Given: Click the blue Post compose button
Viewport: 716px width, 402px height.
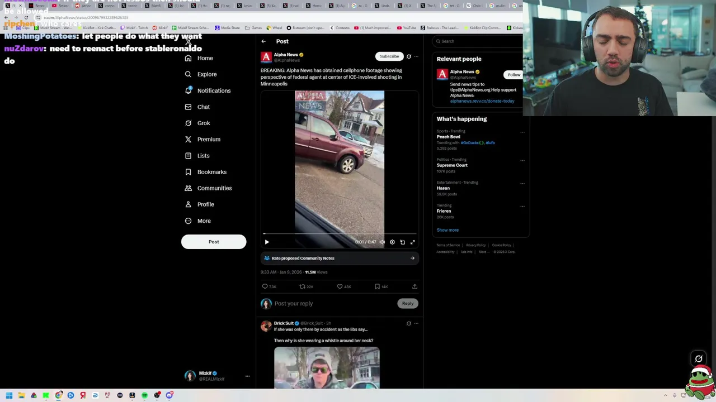Looking at the screenshot, I should tap(214, 242).
